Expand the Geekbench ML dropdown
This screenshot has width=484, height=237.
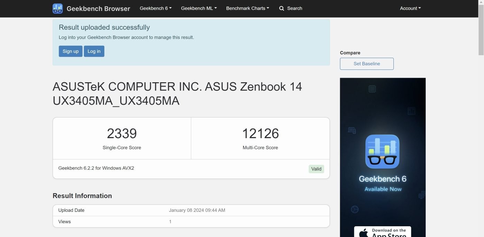tap(199, 8)
